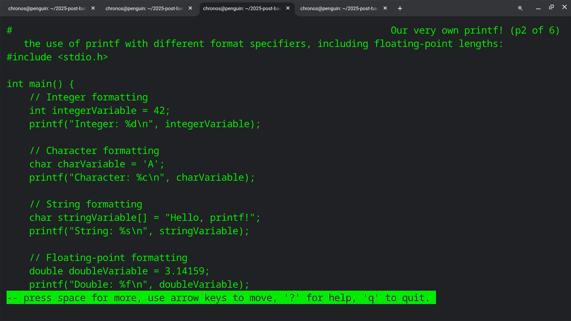Close the fourth terminal tab

tap(385, 8)
